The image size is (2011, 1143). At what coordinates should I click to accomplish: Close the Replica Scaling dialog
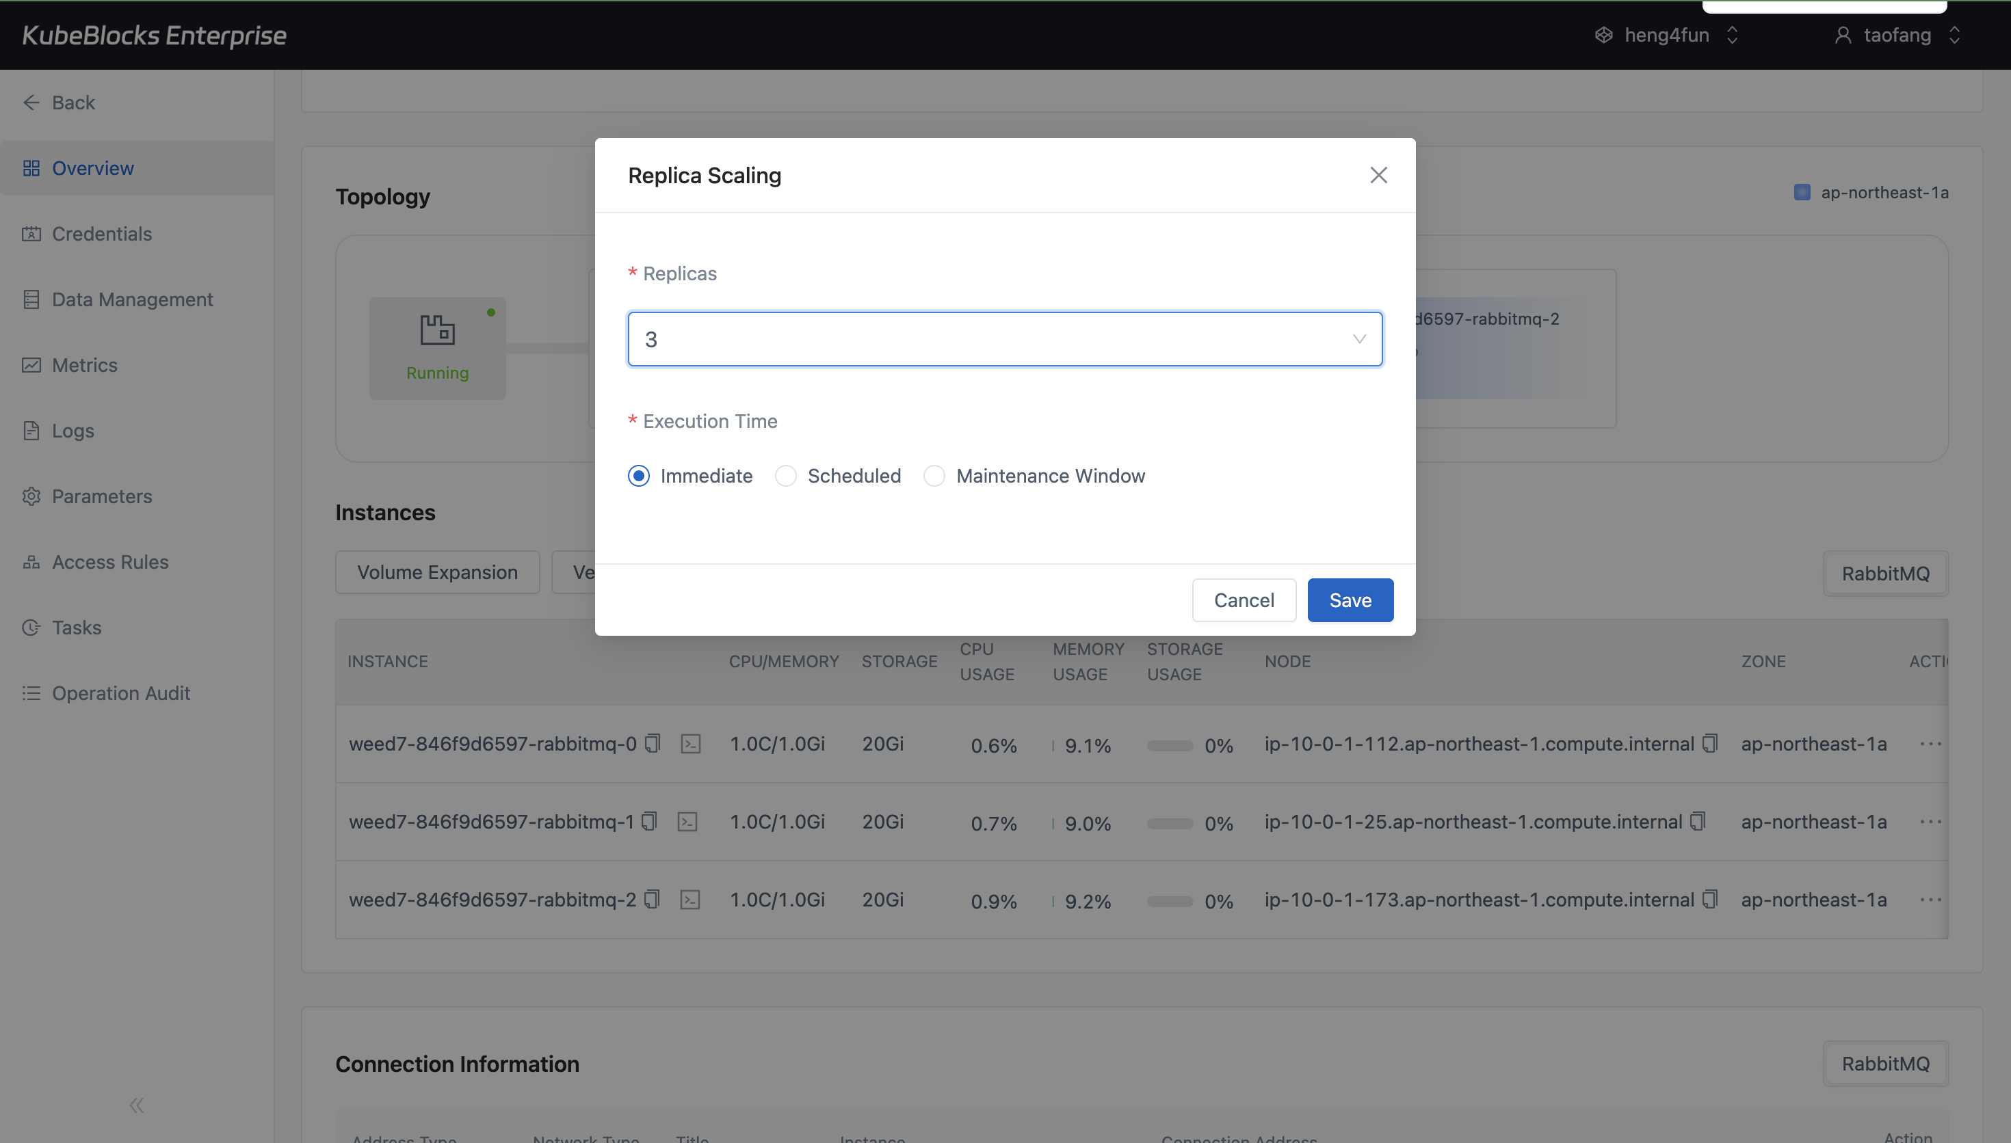click(1379, 174)
